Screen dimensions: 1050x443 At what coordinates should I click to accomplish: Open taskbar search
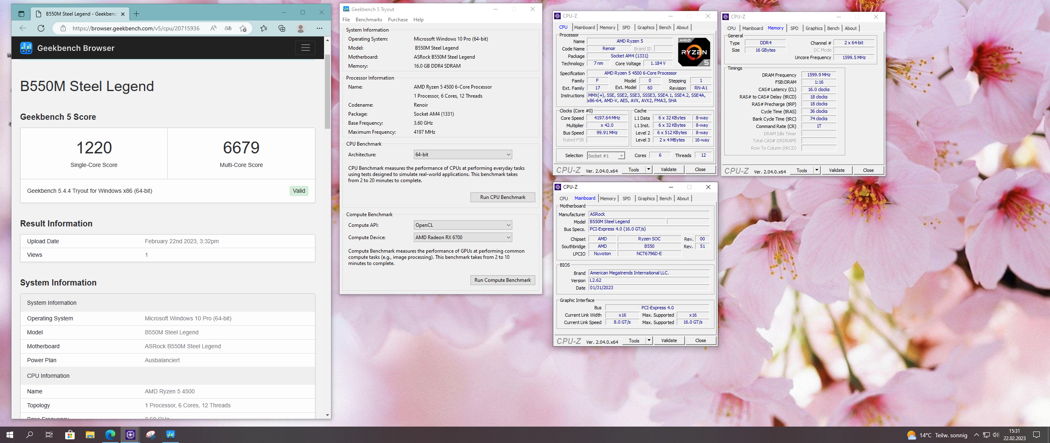[x=30, y=435]
